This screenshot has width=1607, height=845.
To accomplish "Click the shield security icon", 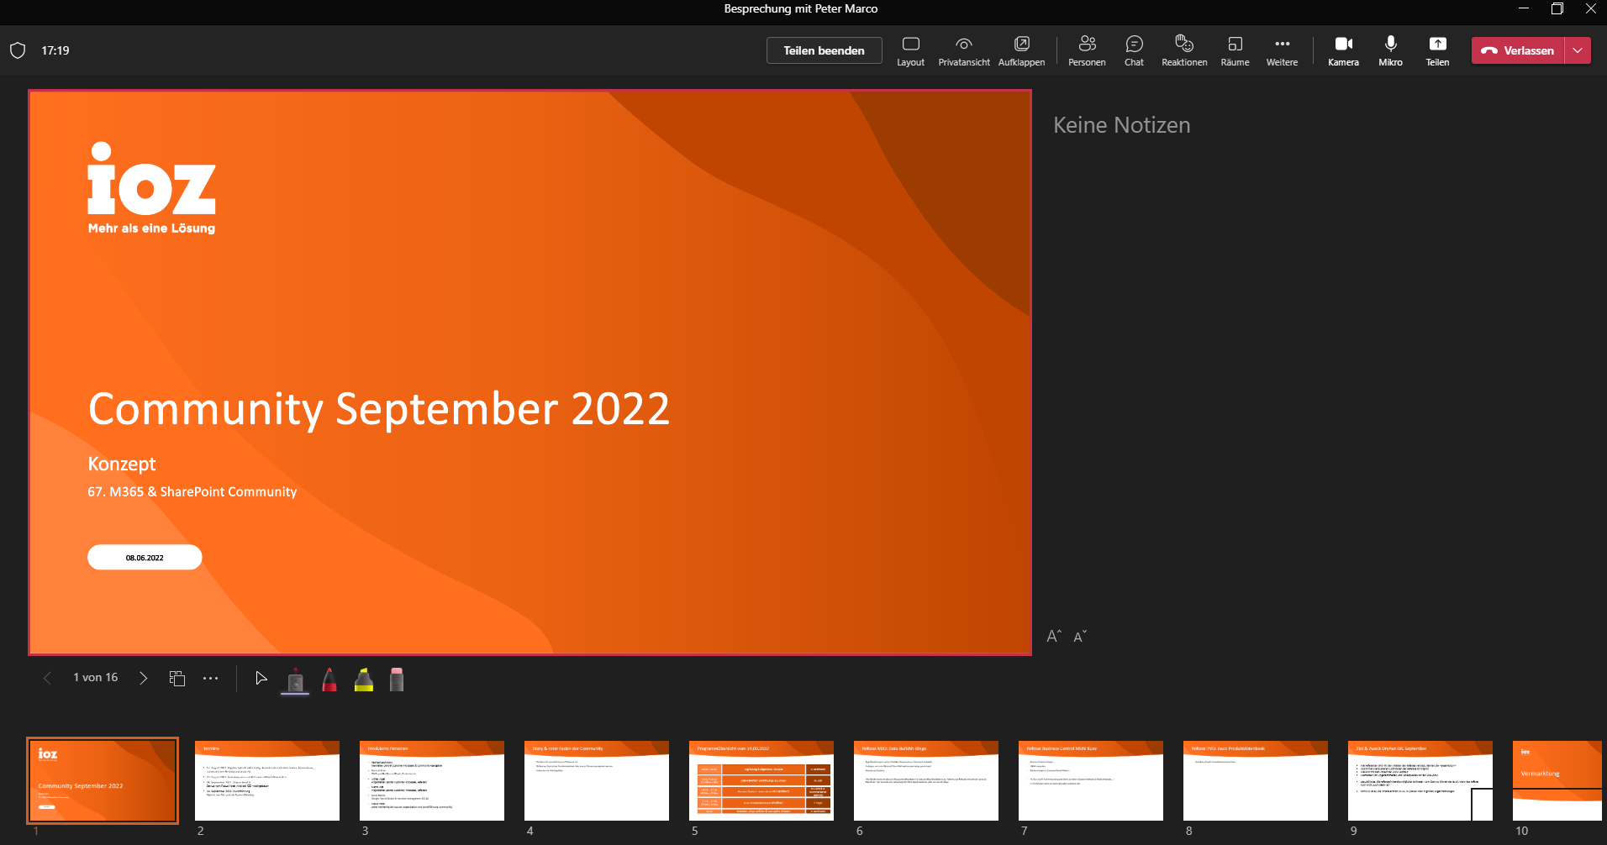I will tap(18, 50).
